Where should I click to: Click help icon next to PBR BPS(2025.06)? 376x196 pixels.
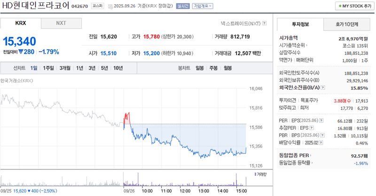pyautogui.click(x=322, y=135)
